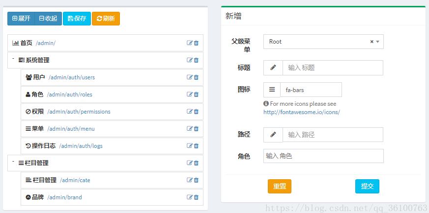Open the fontawesome.io icons link

pos(301,112)
